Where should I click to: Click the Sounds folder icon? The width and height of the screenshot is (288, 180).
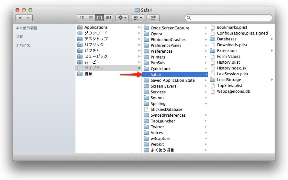click(x=146, y=98)
